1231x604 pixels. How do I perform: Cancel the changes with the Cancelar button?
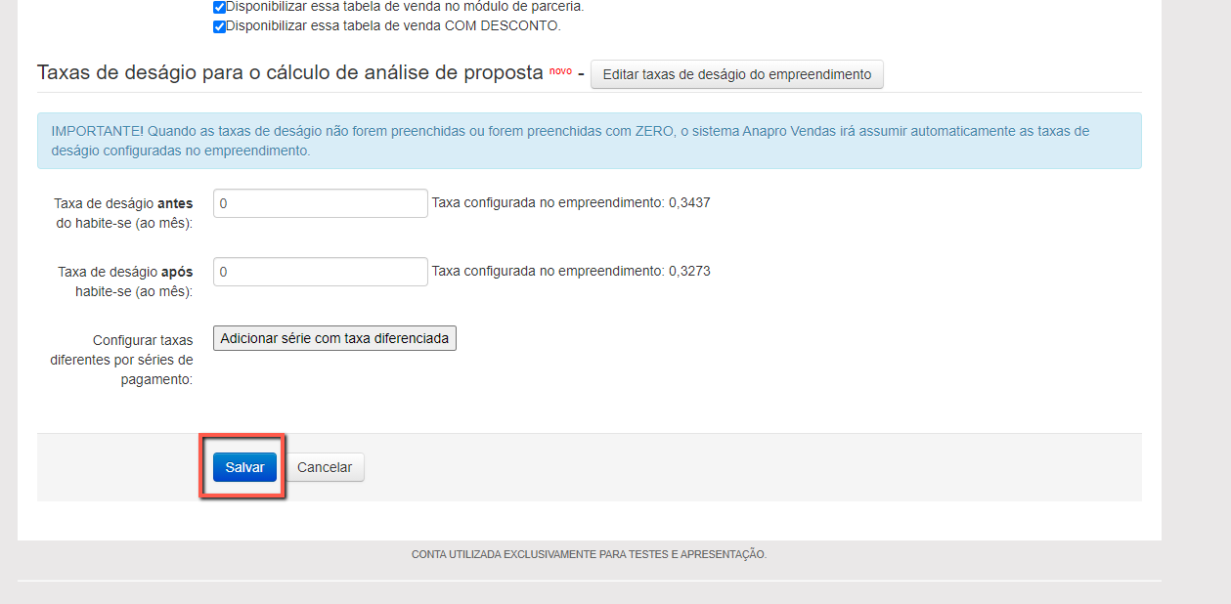pos(325,467)
